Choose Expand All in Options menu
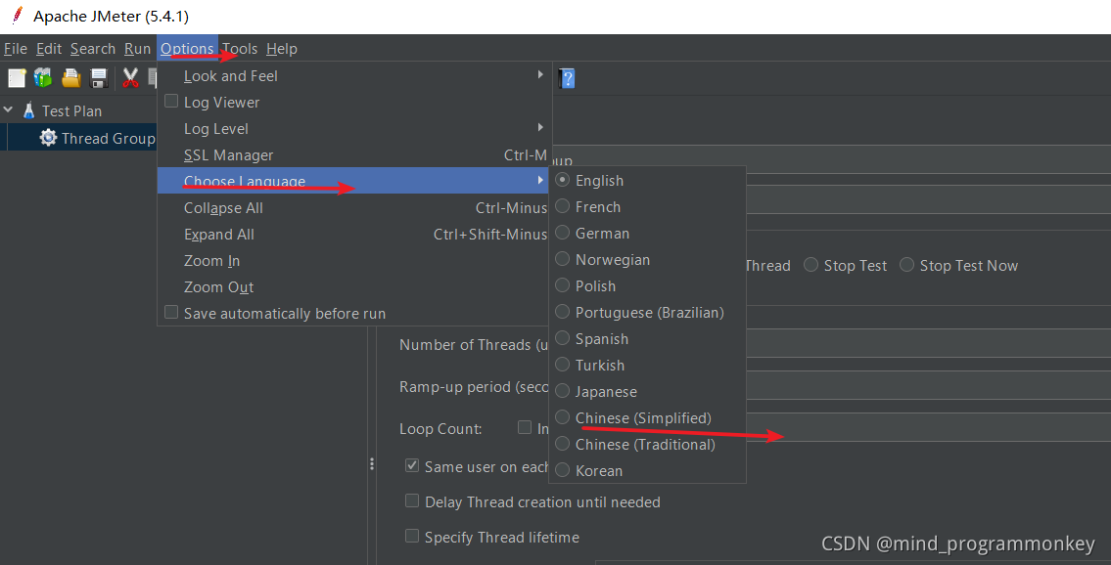The image size is (1111, 565). (354, 234)
